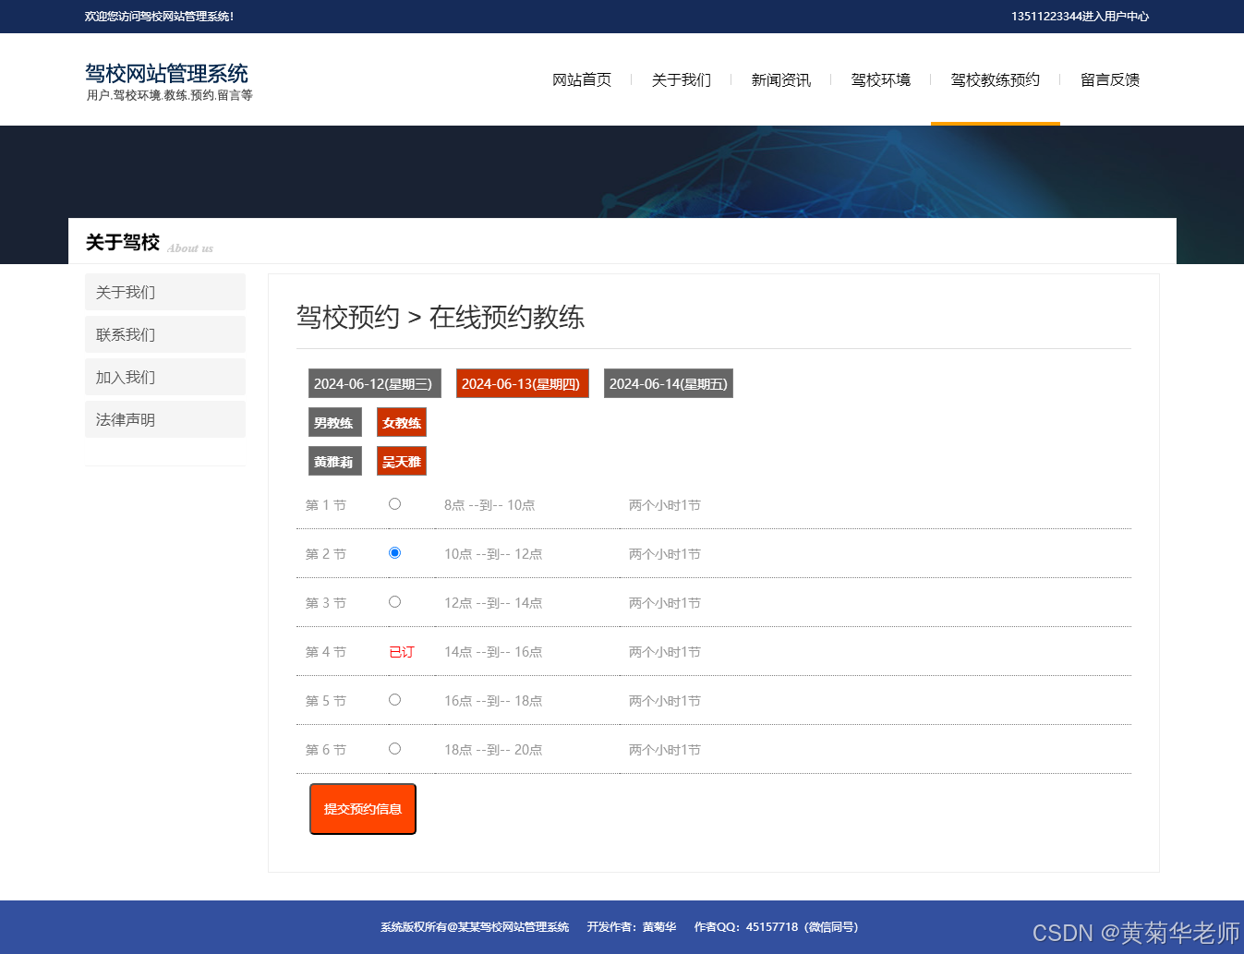Select radio button for 第 2 节
The width and height of the screenshot is (1244, 954).
point(394,553)
